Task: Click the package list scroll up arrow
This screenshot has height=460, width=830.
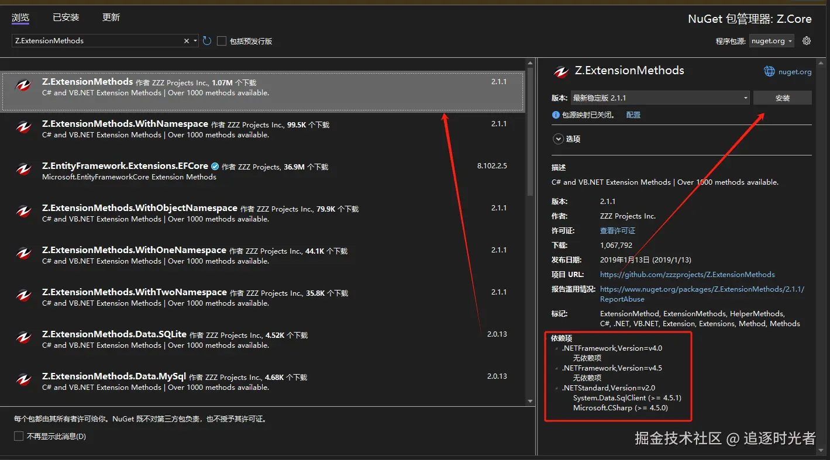Action: click(x=530, y=62)
